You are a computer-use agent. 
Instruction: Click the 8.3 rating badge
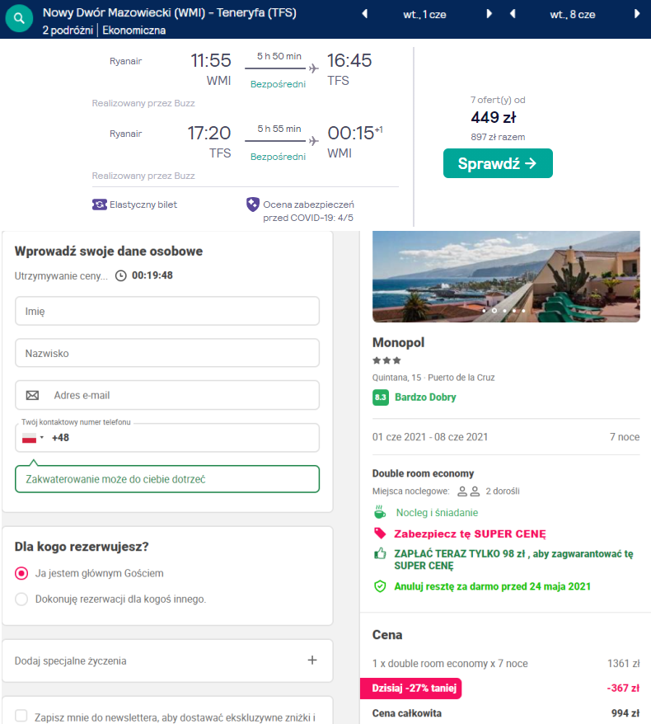click(381, 397)
